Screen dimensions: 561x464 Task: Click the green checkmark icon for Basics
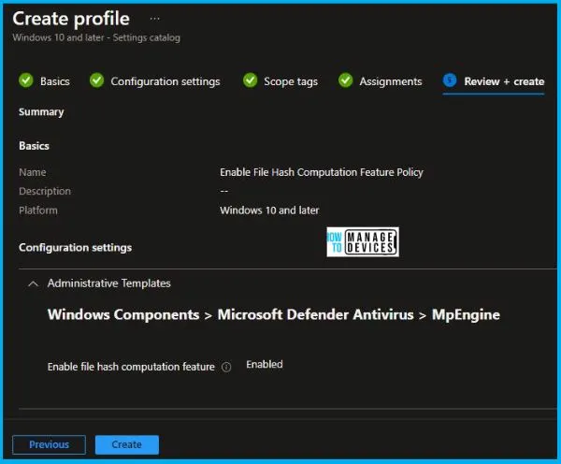click(26, 80)
